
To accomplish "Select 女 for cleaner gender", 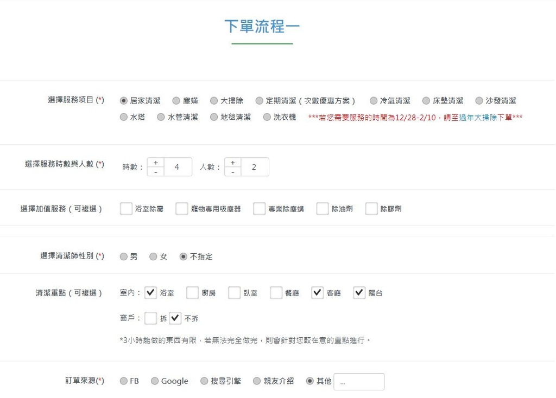I will tap(153, 256).
